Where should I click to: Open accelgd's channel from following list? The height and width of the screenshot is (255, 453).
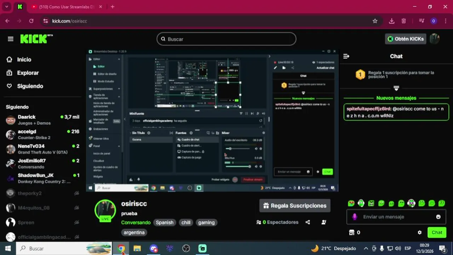pos(42,134)
